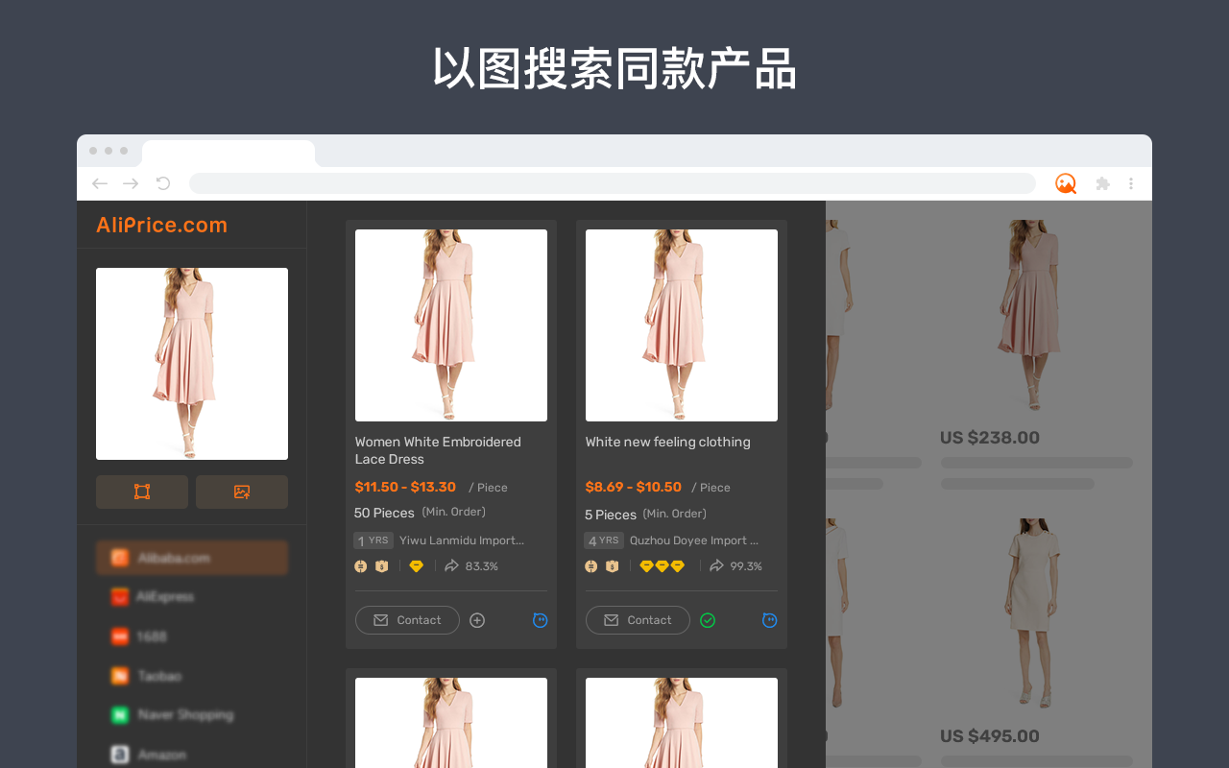Viewport: 1229px width, 768px height.
Task: Click the upload image icon below the dress
Action: click(x=241, y=492)
